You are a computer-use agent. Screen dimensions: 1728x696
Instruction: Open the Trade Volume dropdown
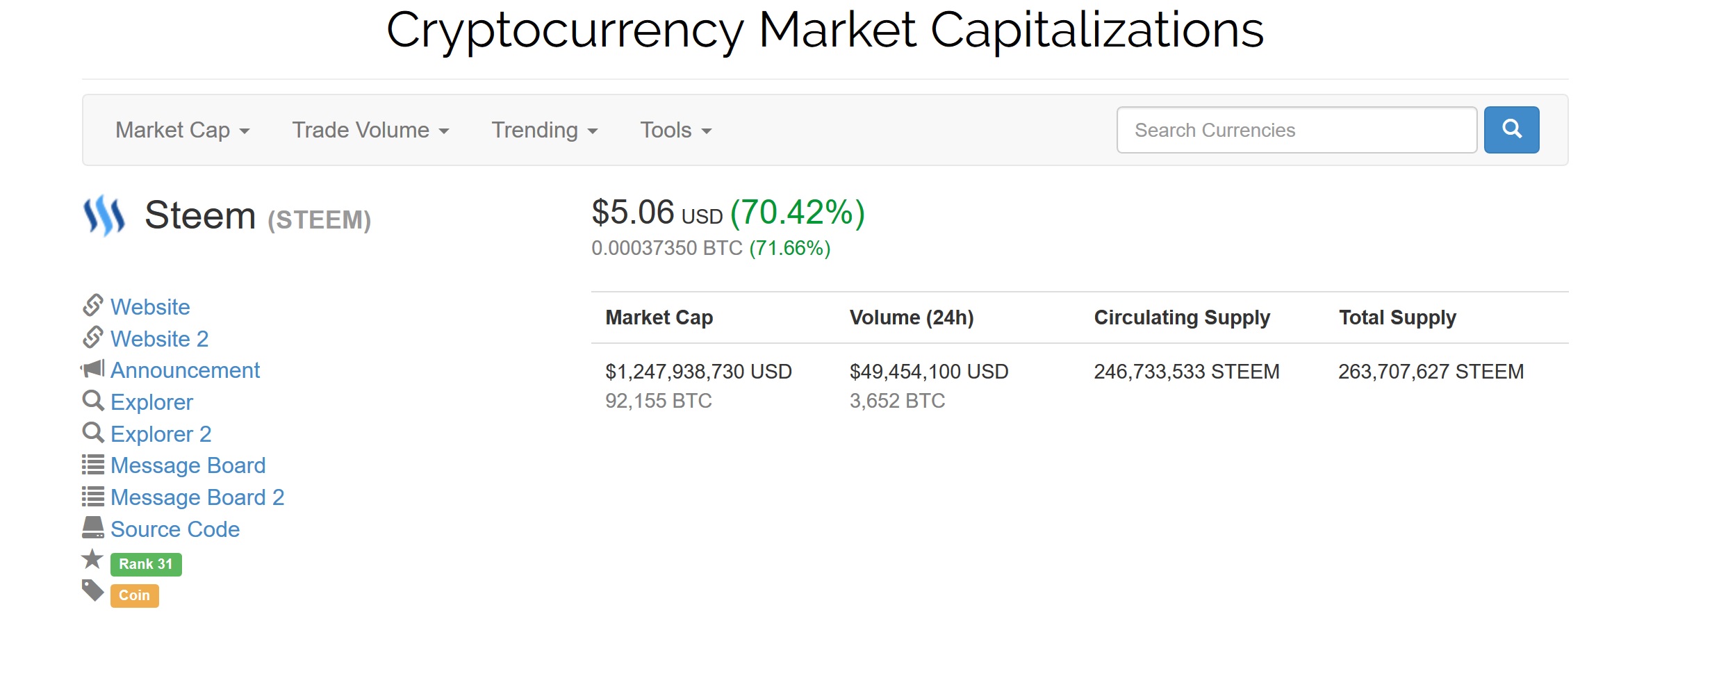coord(370,131)
